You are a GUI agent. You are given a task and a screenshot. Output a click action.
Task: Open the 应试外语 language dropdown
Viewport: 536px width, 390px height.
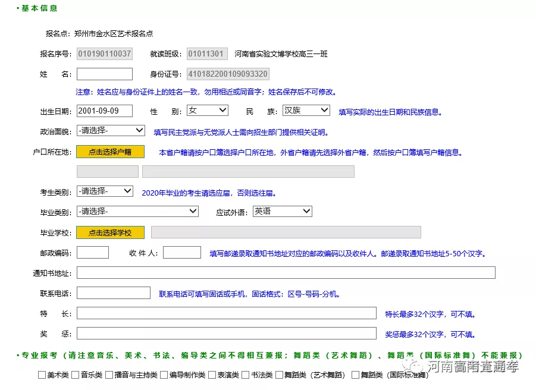pyautogui.click(x=282, y=212)
